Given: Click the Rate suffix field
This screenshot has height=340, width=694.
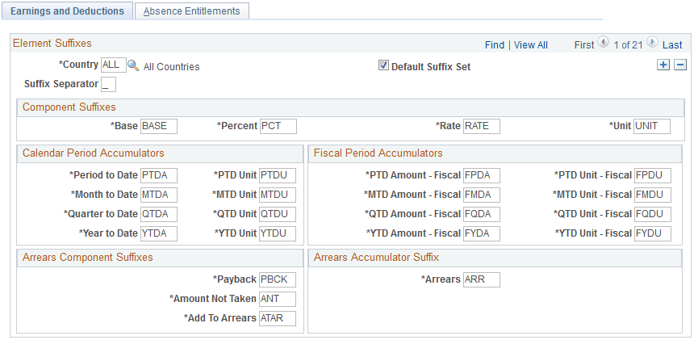Looking at the screenshot, I should pos(481,126).
